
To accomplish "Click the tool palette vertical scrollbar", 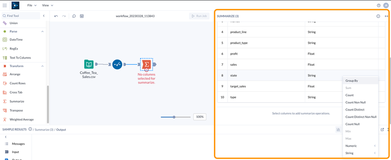I will coord(48,104).
